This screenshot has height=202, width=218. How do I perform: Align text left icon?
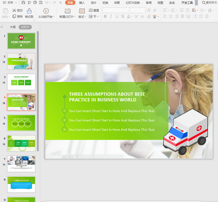(x=165, y=16)
